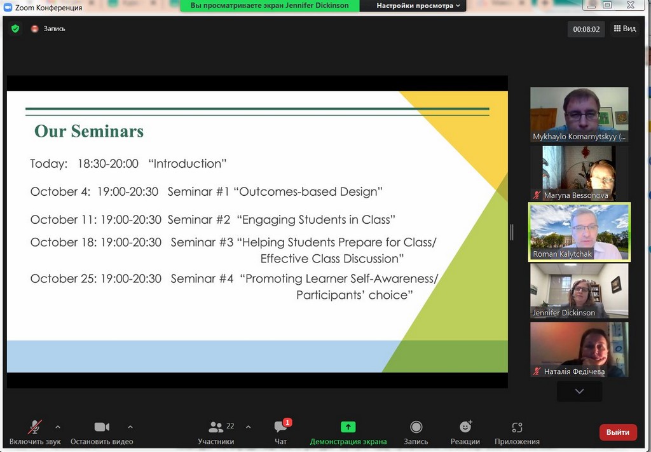This screenshot has height=452, width=651.
Task: Expand audio options arrow beside microphone
Action: [x=58, y=427]
